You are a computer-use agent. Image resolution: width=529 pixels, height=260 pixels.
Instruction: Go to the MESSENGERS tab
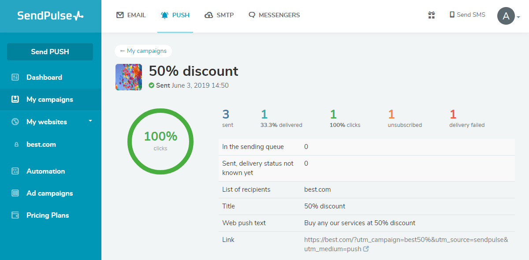click(274, 15)
